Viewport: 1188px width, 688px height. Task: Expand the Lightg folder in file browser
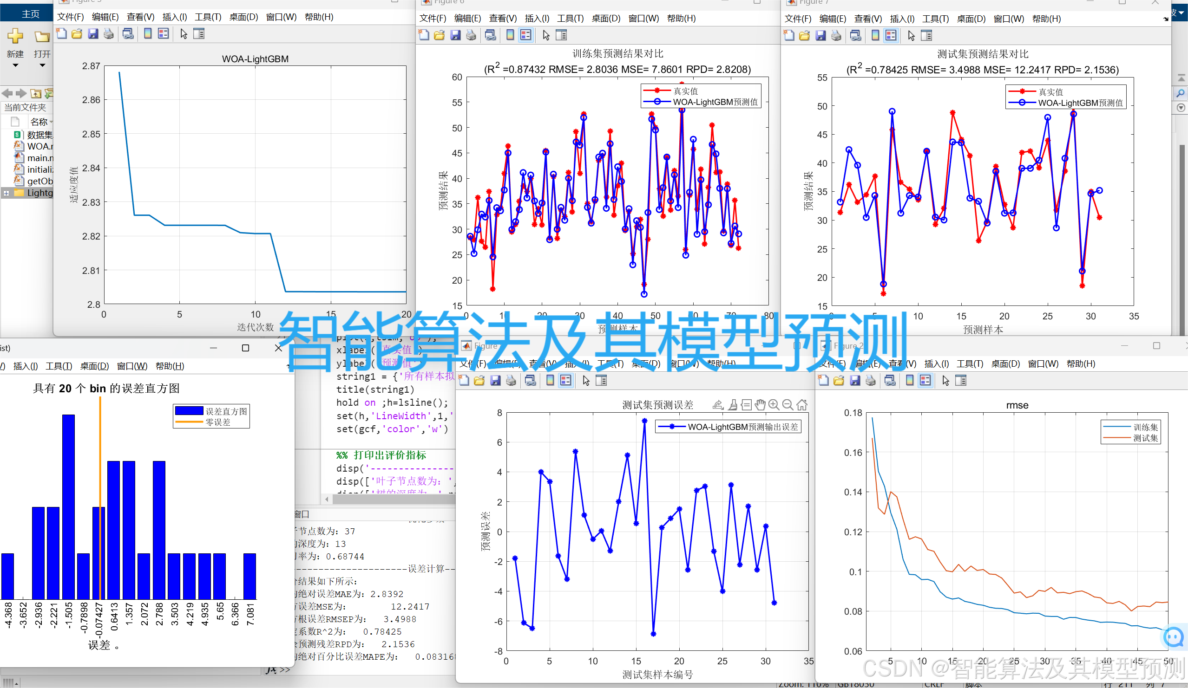(6, 193)
